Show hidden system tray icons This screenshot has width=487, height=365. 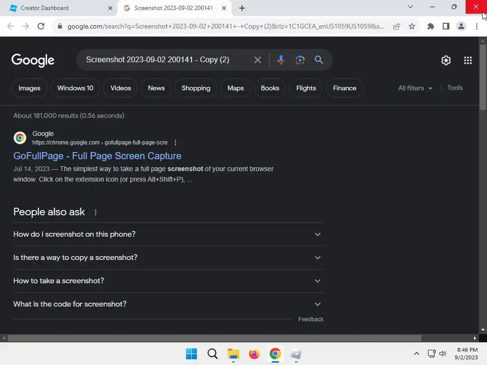click(x=417, y=354)
